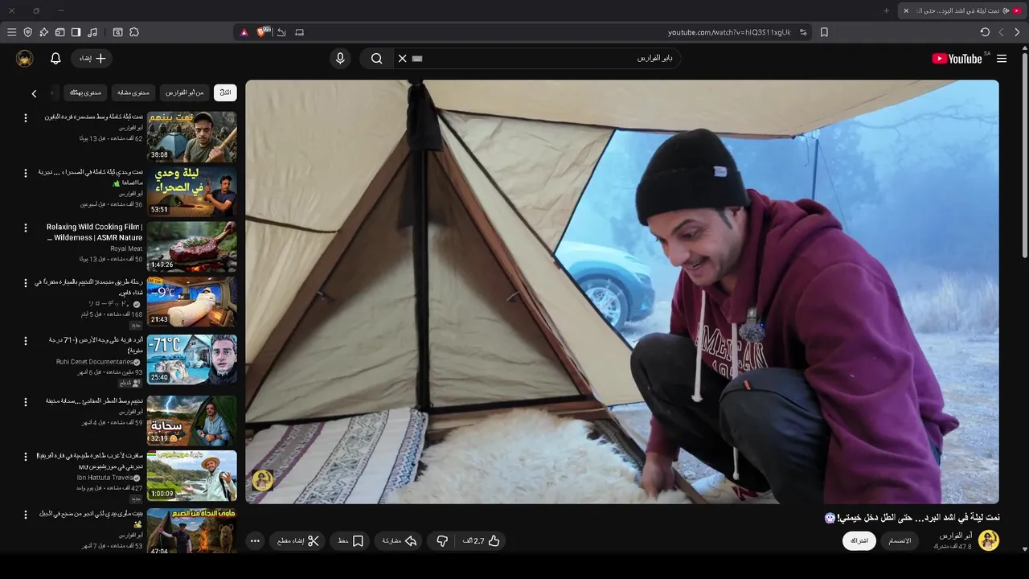Screen dimensions: 1029x579
Task: Open the extensions puzzle icon
Action: coord(134,32)
